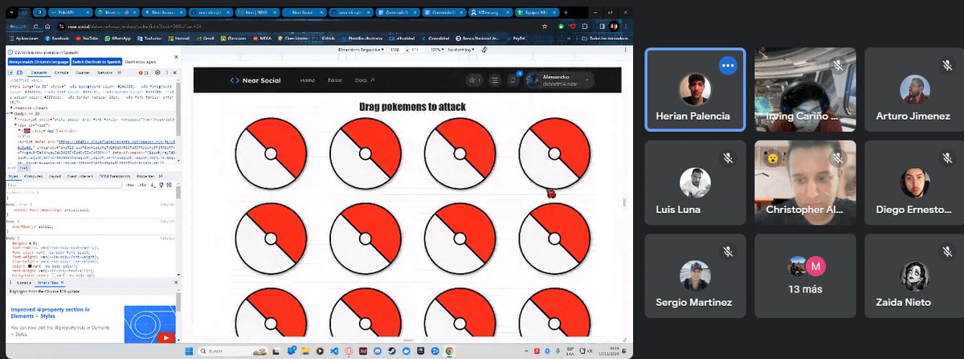Open Gmail bookmark

coord(206,39)
